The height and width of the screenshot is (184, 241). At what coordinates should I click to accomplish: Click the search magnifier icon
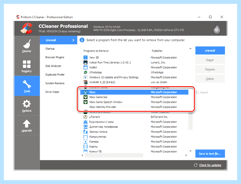tap(197, 92)
